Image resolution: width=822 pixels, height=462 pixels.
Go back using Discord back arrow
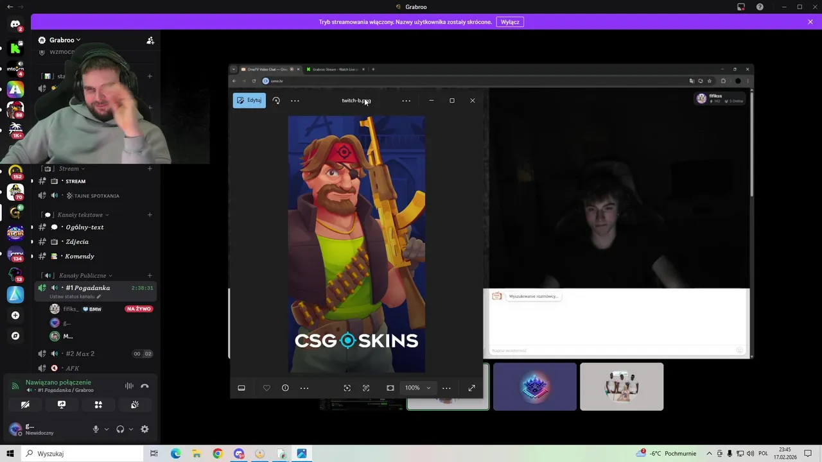(10, 7)
